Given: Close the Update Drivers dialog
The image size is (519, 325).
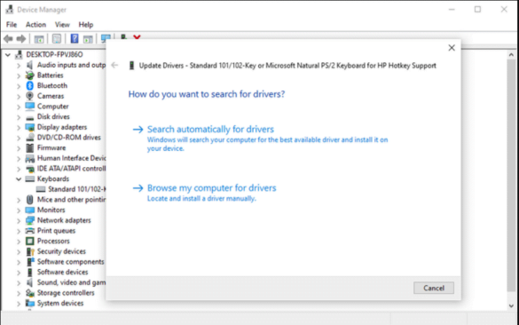Looking at the screenshot, I should click(452, 48).
